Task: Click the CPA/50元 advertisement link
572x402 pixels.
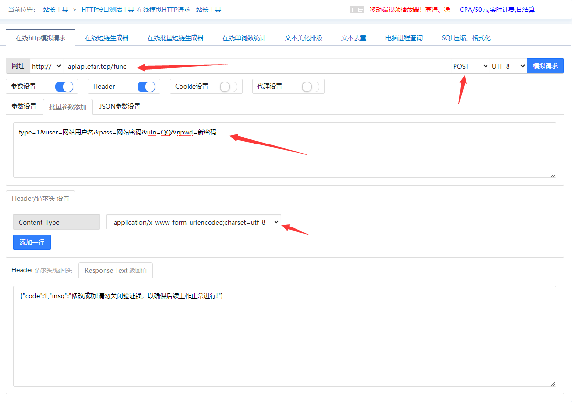Action: pyautogui.click(x=497, y=10)
